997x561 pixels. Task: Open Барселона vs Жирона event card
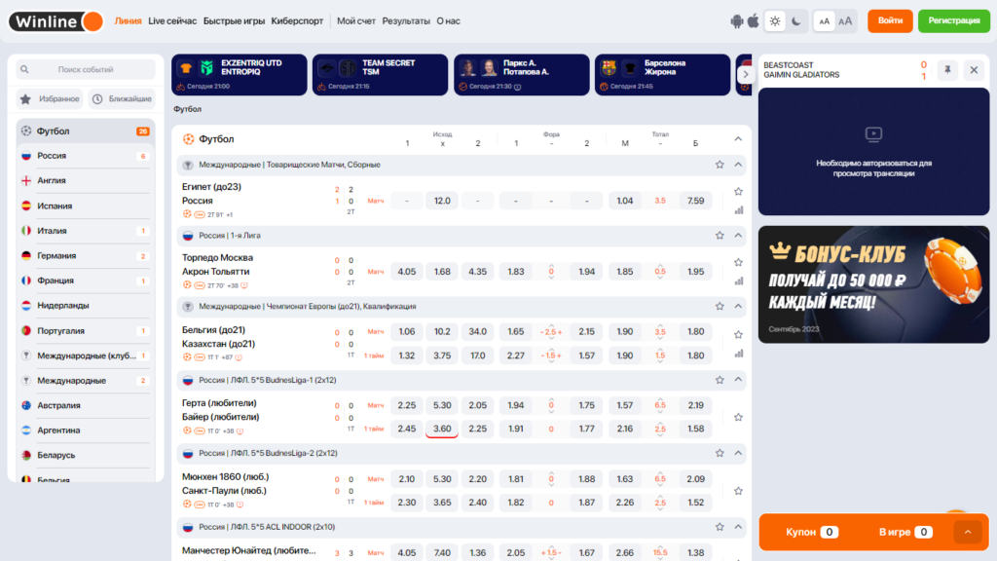tap(662, 74)
